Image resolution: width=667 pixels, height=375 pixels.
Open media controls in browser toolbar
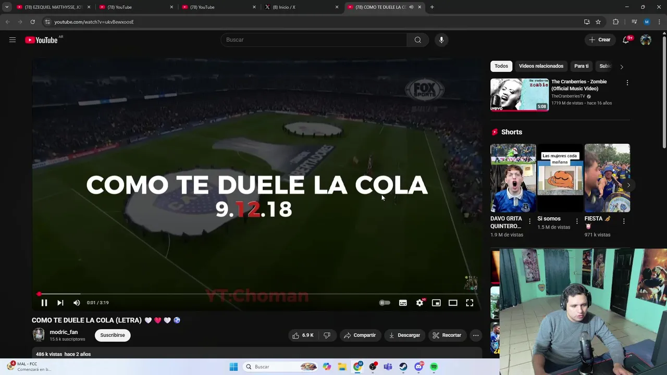pyautogui.click(x=634, y=22)
